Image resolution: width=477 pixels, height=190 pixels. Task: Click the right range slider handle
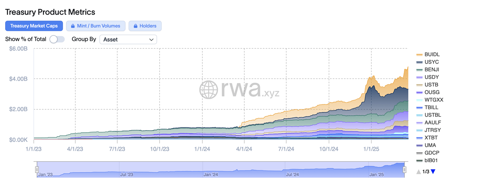coord(404,170)
